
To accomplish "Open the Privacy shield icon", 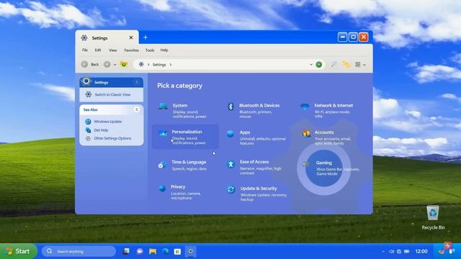I will [162, 188].
